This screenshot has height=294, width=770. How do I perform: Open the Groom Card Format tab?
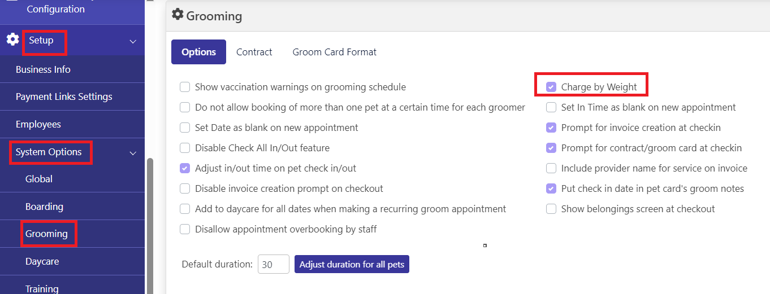point(335,52)
